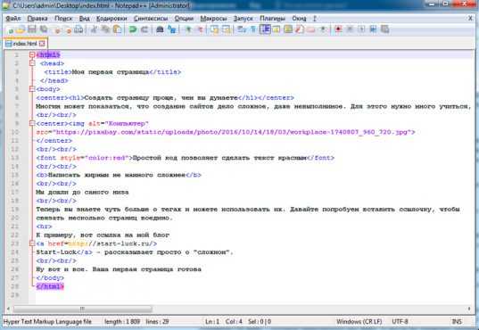The width and height of the screenshot is (479, 330).
Task: Toggle the highlighted Indent Guide button
Action: pyautogui.click(x=265, y=29)
